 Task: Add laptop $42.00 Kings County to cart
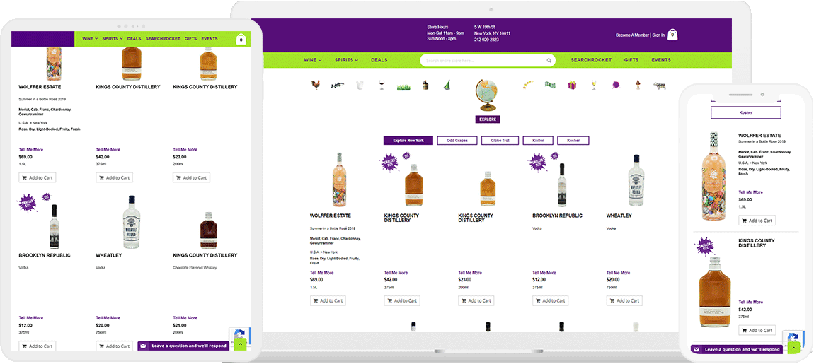[402, 300]
